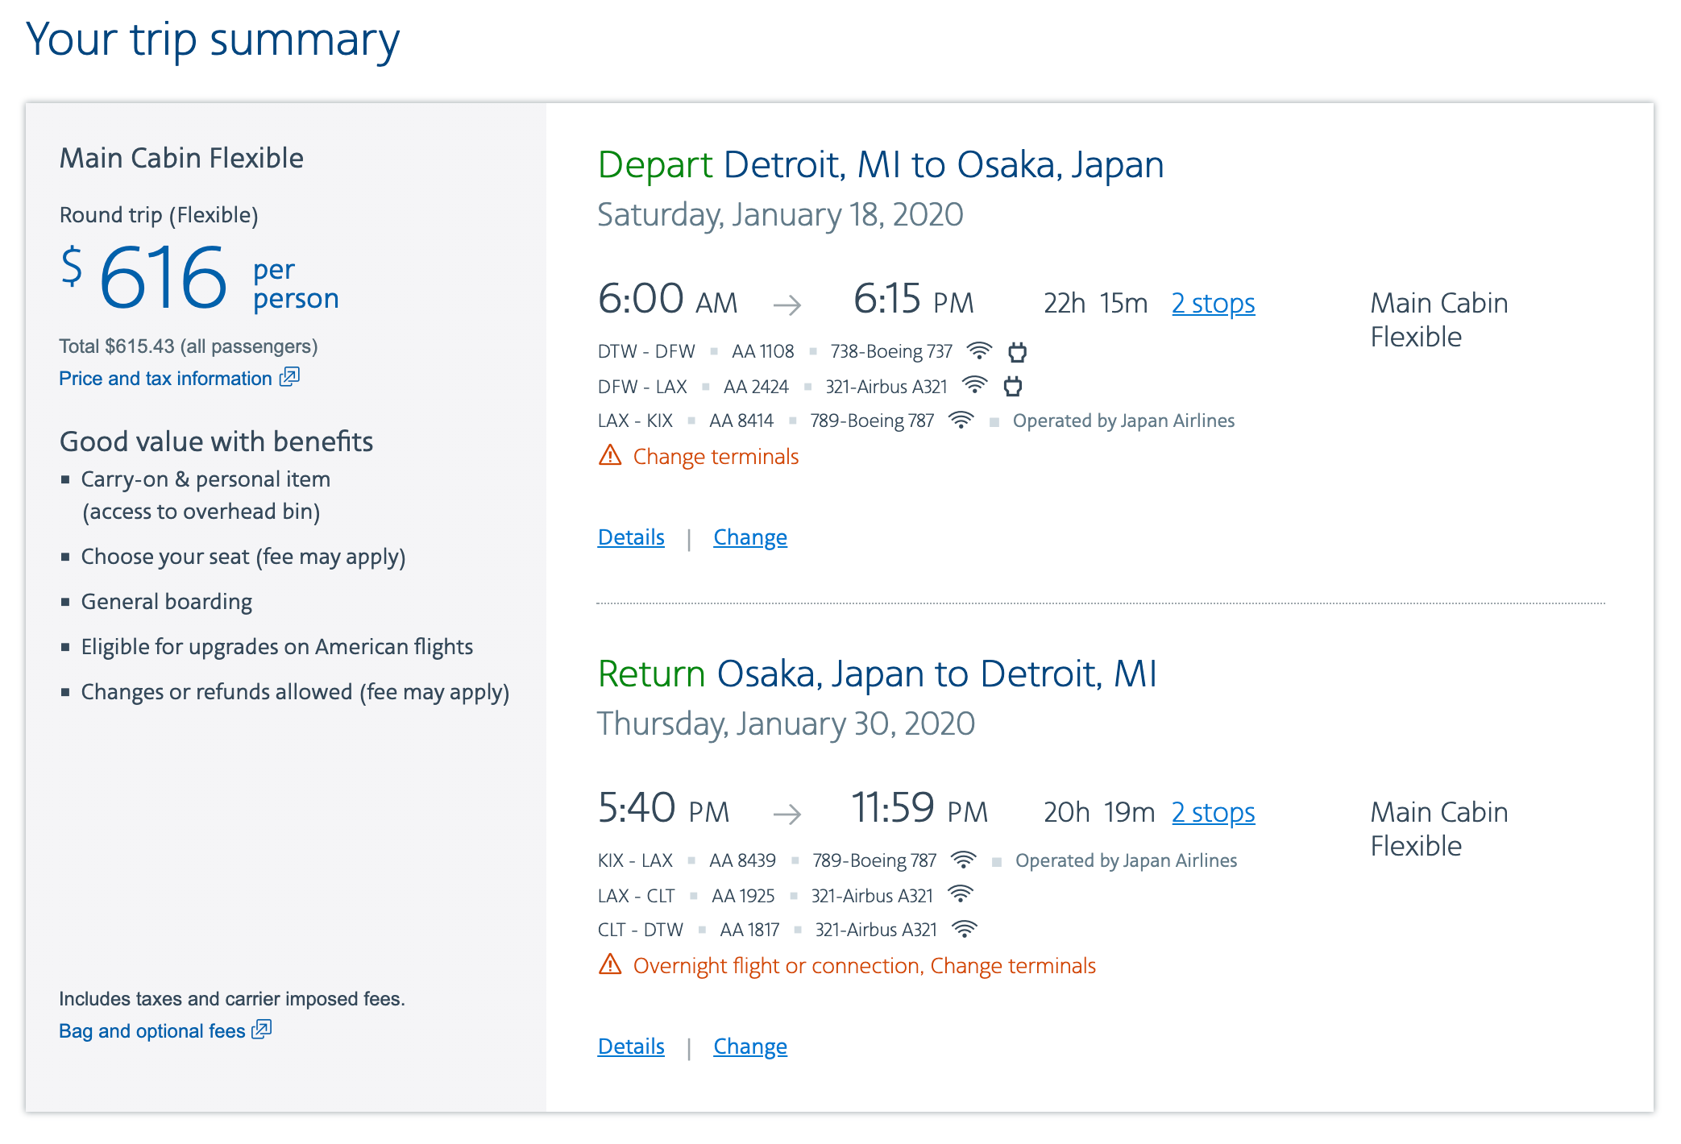Click power outlet icon for AA 2424

pos(1013,387)
